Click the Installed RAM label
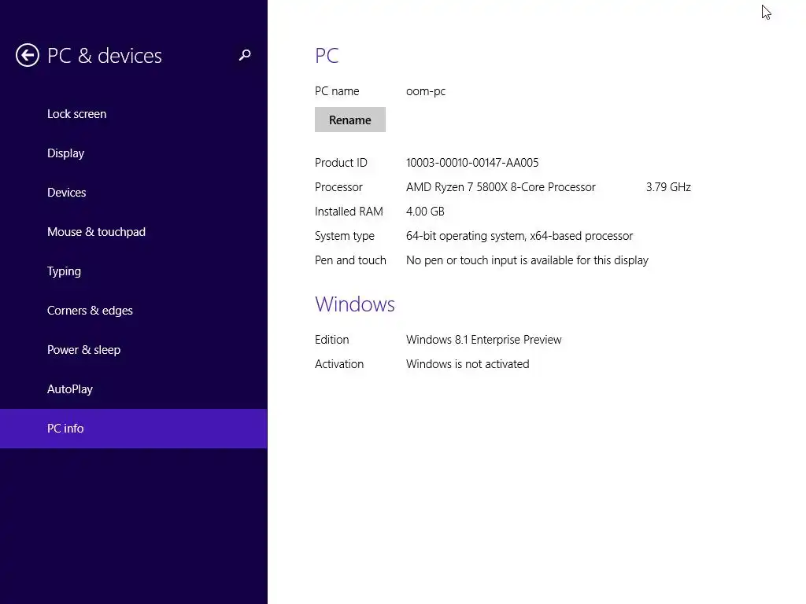This screenshot has height=604, width=806. (349, 212)
